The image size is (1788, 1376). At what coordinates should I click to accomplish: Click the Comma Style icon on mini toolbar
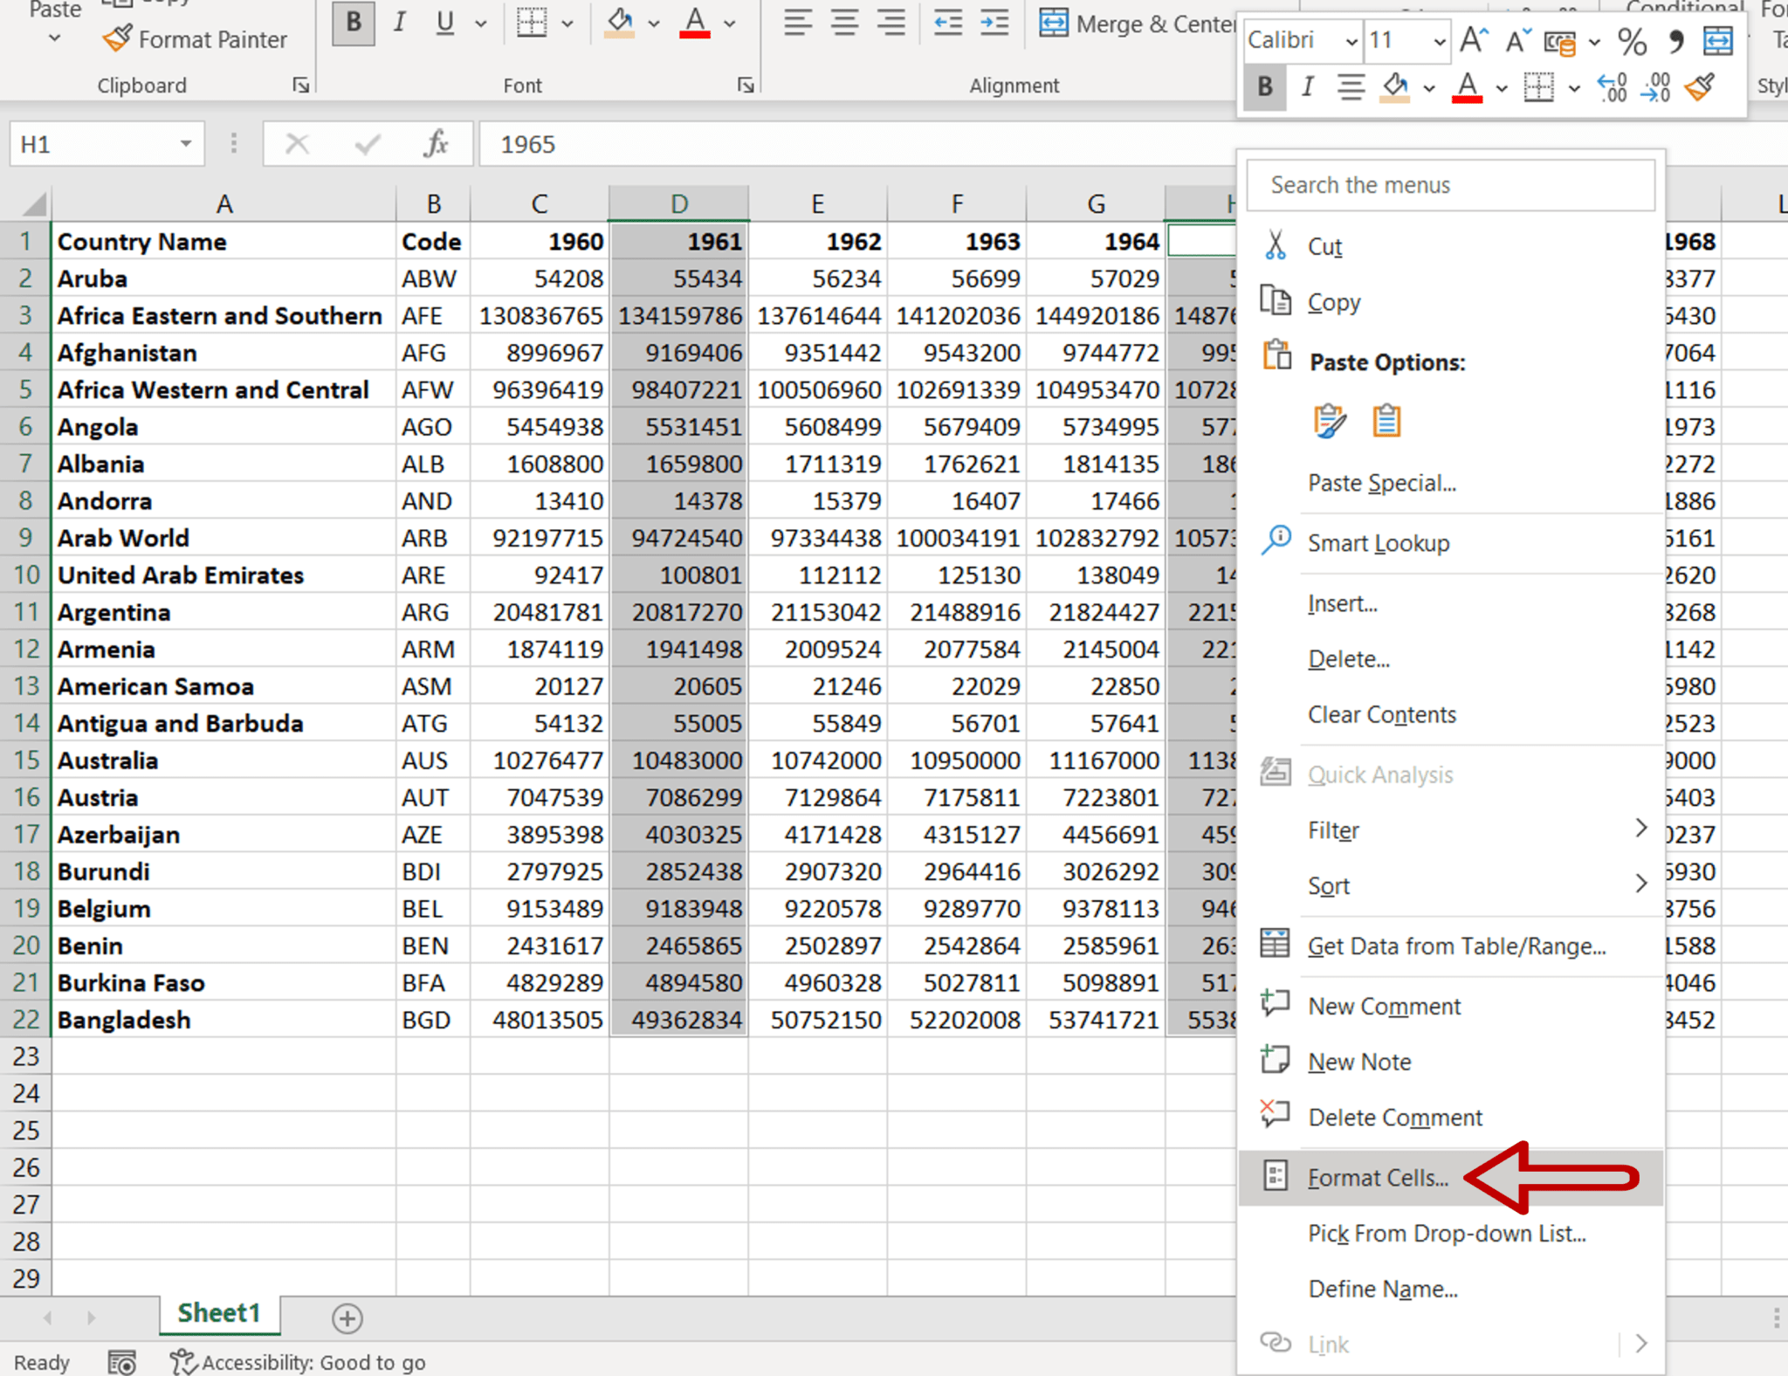coord(1675,41)
